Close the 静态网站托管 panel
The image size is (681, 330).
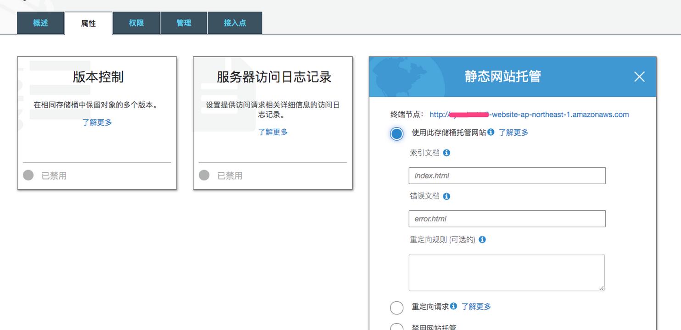coord(639,77)
